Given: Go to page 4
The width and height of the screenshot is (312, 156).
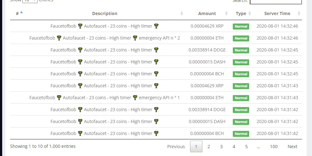Looking at the screenshot, I should (x=234, y=147).
